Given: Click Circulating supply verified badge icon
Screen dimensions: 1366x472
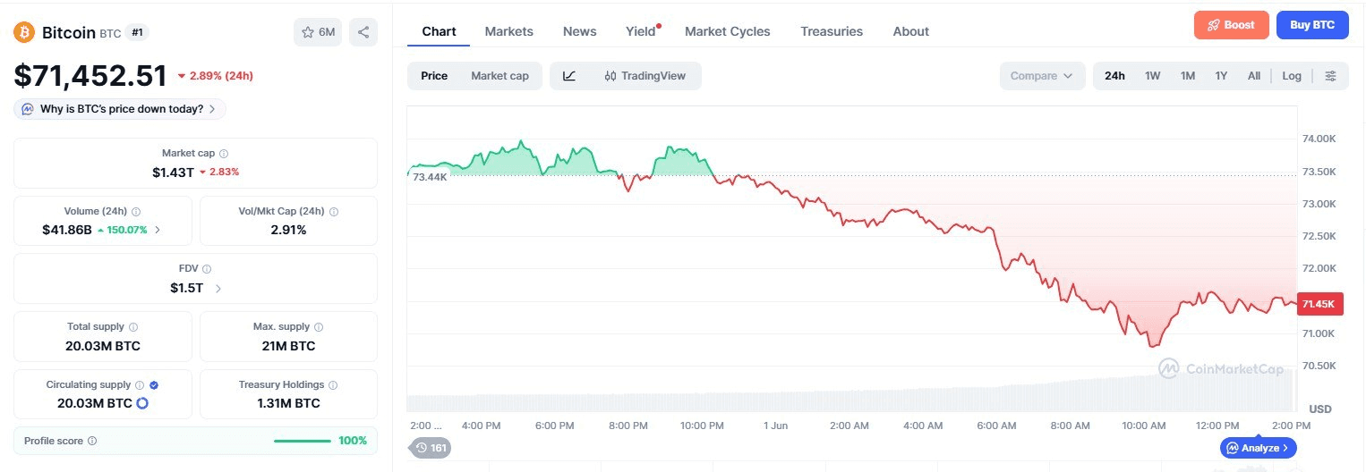Looking at the screenshot, I should point(154,384).
